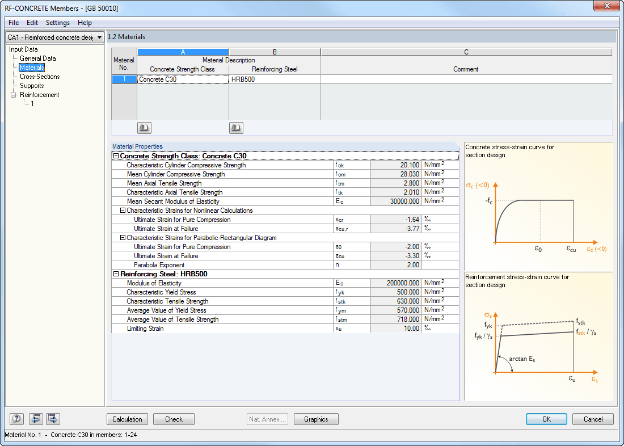
Task: Click the HRB500 reinforcing steel cell
Action: 275,79
